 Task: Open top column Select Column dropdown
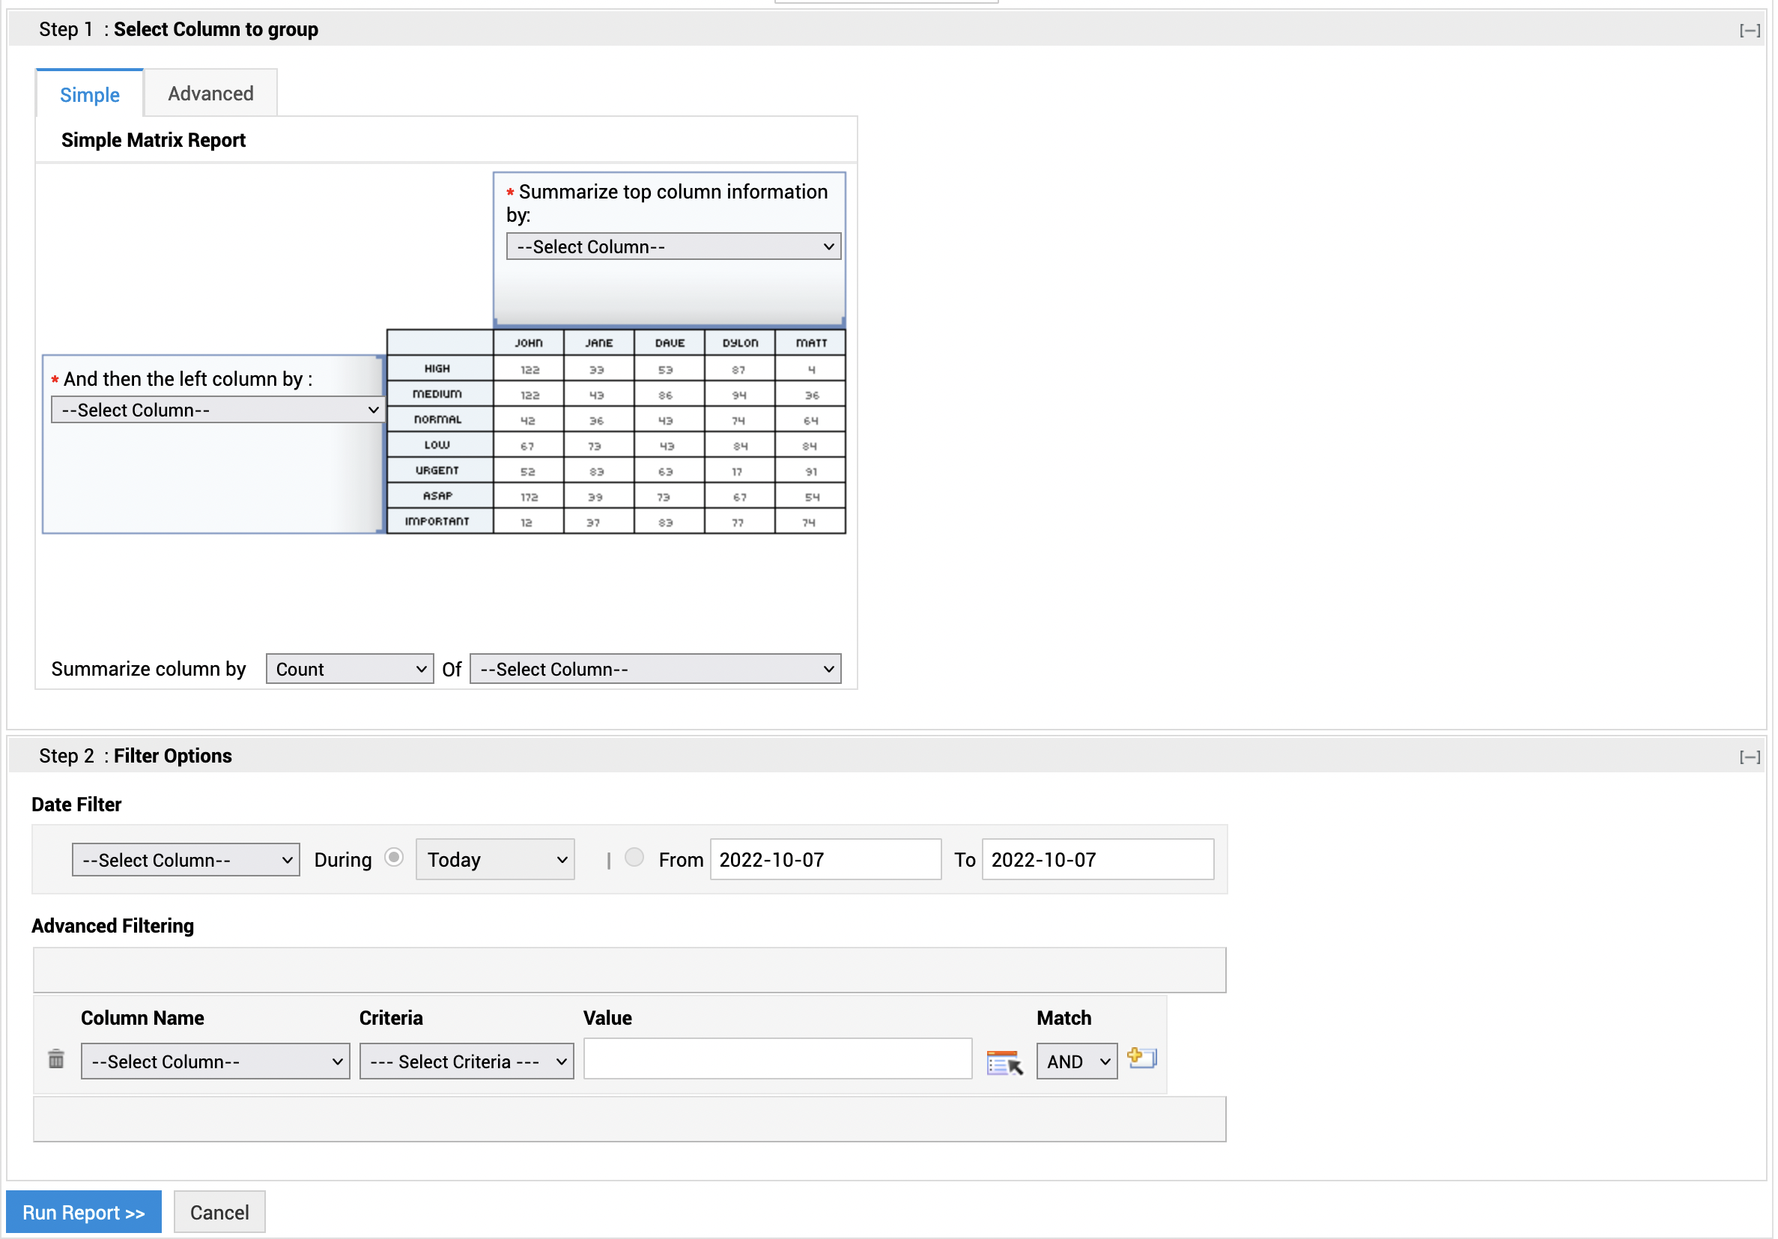tap(673, 246)
